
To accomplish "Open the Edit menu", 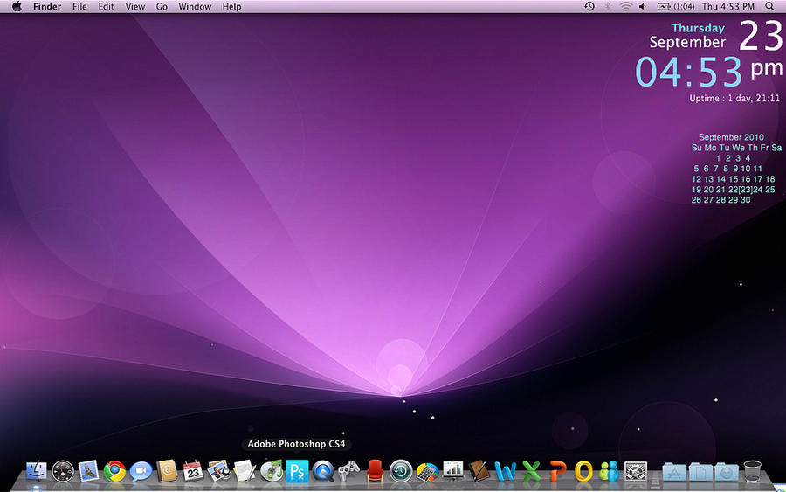I will (106, 6).
